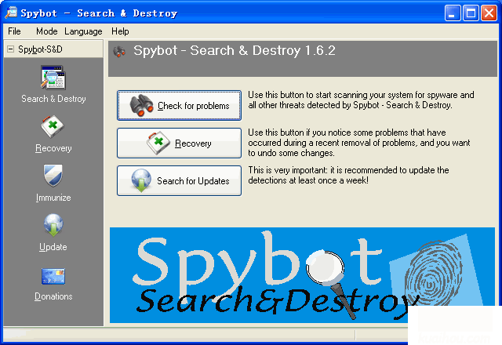Click the Donations label in sidebar

[53, 296]
